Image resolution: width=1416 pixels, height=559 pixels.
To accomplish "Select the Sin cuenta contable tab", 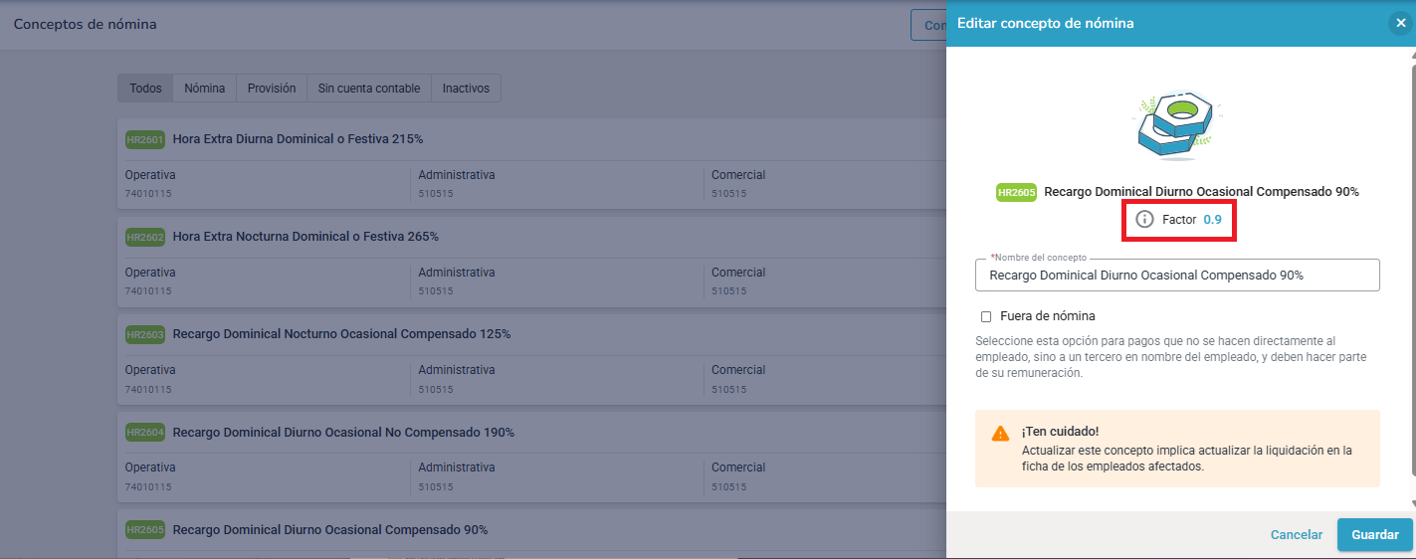I will pyautogui.click(x=369, y=88).
